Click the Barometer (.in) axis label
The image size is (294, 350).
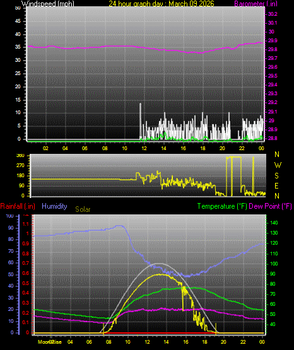tap(256, 3)
